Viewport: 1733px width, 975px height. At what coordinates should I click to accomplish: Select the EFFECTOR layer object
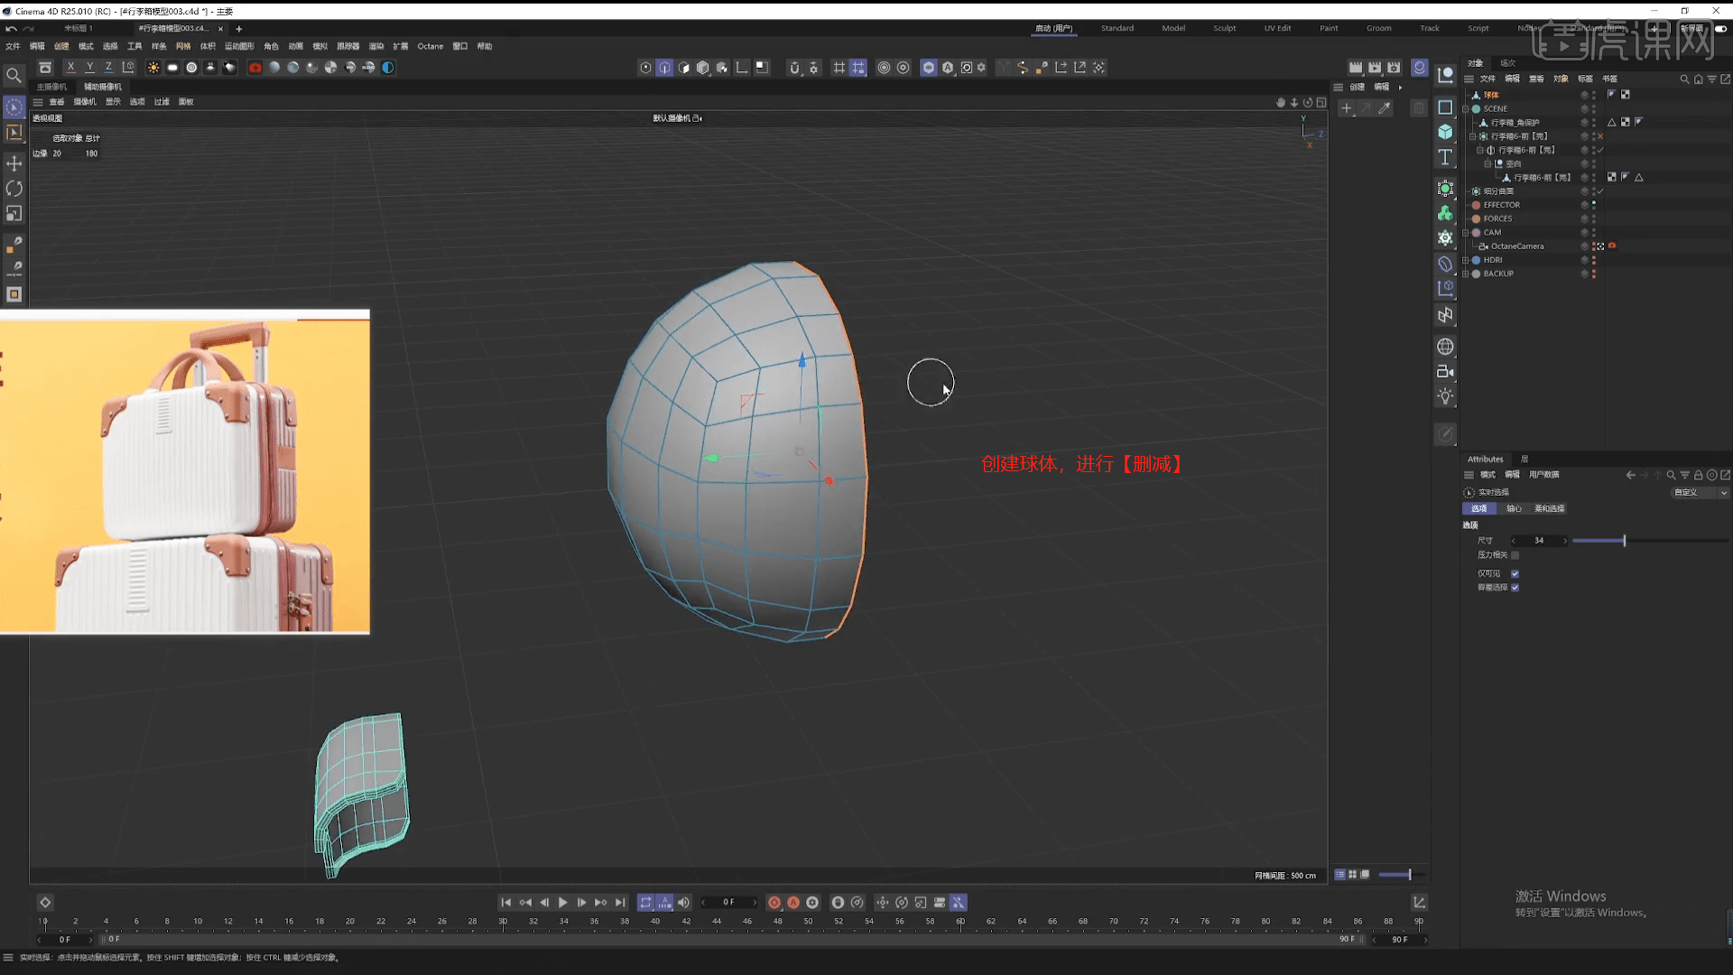(1501, 205)
